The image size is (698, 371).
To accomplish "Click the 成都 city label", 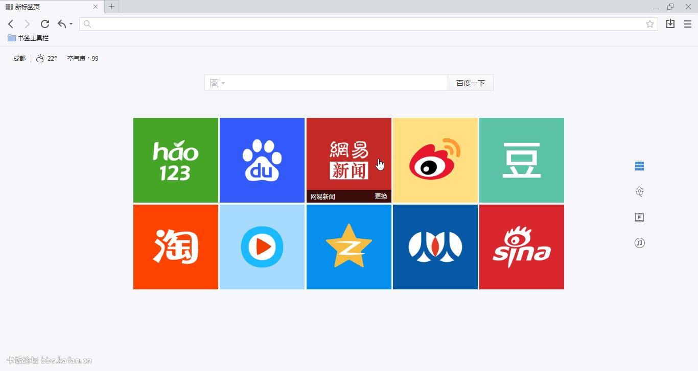I will pyautogui.click(x=19, y=59).
